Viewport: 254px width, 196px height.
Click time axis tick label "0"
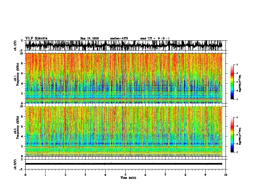pos(25,175)
